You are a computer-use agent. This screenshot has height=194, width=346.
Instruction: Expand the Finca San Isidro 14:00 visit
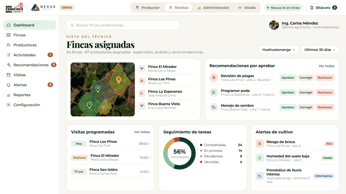coord(110,171)
